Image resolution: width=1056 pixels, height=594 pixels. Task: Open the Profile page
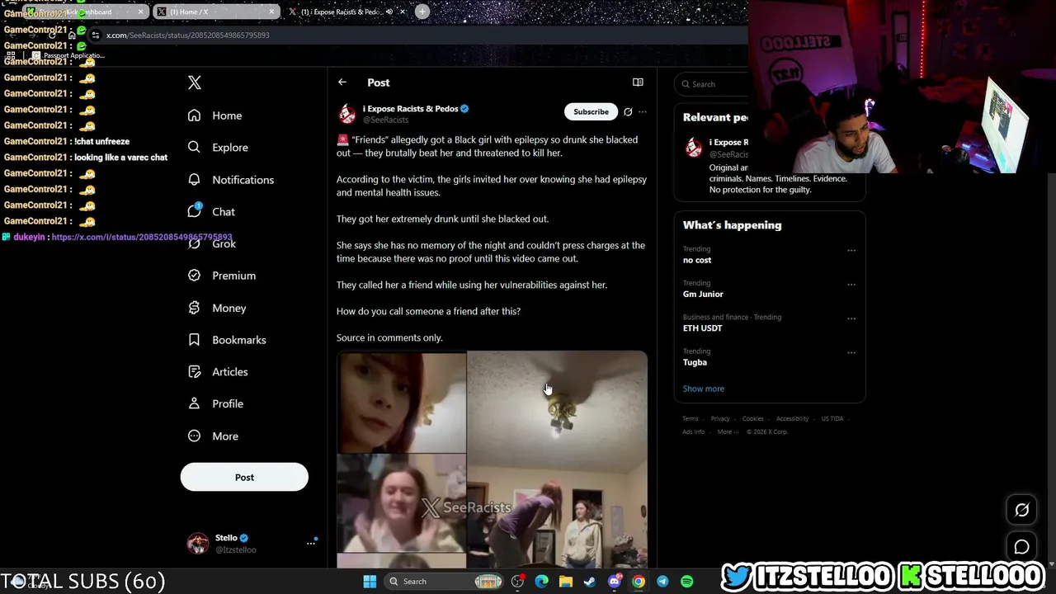pyautogui.click(x=214, y=403)
